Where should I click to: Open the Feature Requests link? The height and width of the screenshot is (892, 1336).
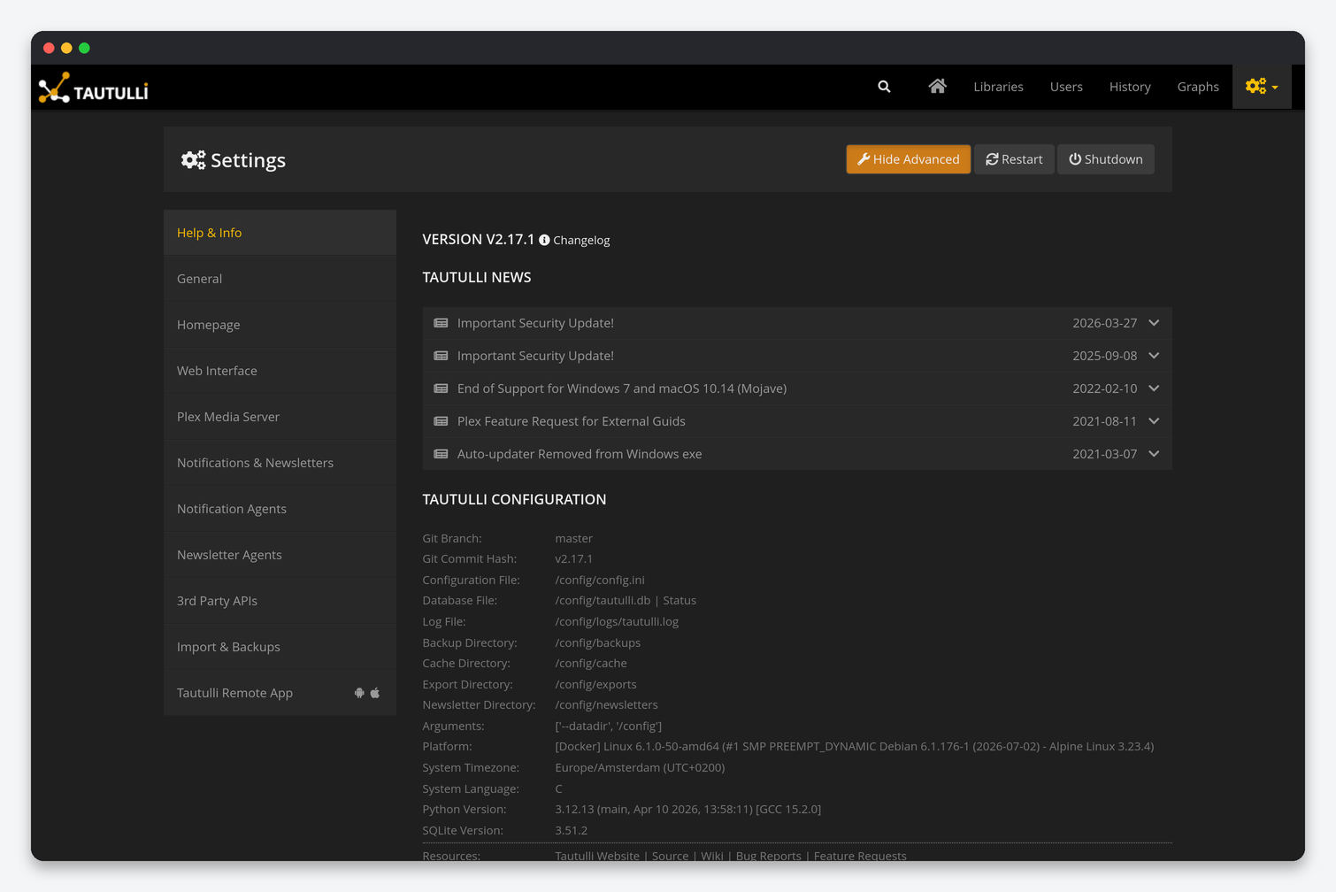pyautogui.click(x=860, y=856)
